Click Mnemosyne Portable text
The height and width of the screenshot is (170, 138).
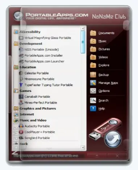point(39,79)
